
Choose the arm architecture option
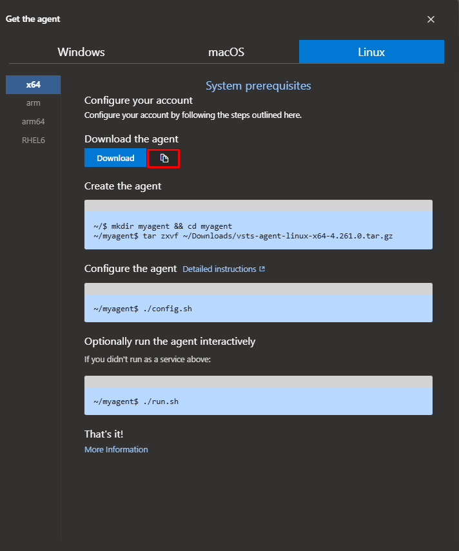34,103
